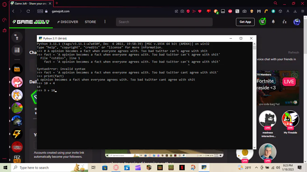Click the Python 3.11 window title icon
The height and width of the screenshot is (172, 307).
click(40, 38)
